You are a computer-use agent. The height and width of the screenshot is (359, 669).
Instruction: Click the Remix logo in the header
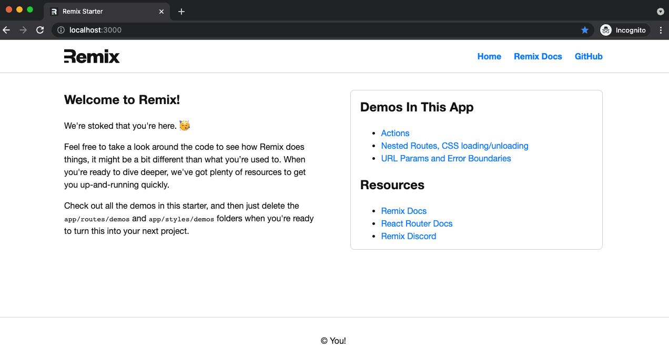[x=92, y=56]
